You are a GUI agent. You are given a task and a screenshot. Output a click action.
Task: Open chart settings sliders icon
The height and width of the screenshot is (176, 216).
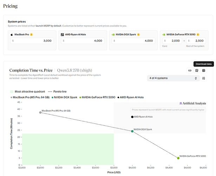(x=204, y=78)
